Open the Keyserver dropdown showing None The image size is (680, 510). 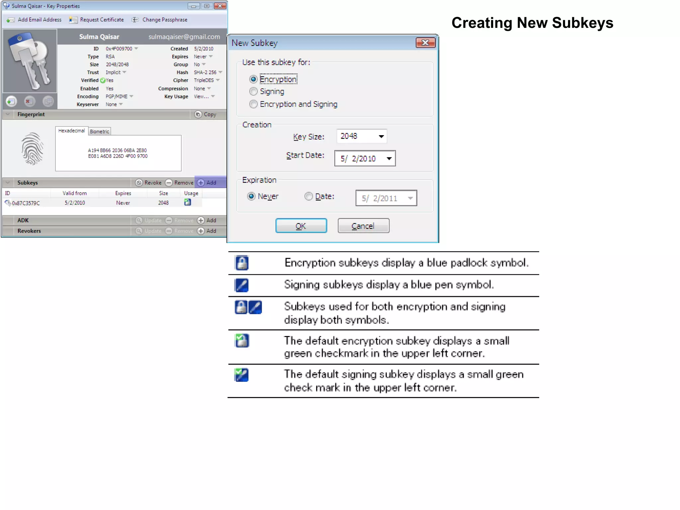(121, 104)
